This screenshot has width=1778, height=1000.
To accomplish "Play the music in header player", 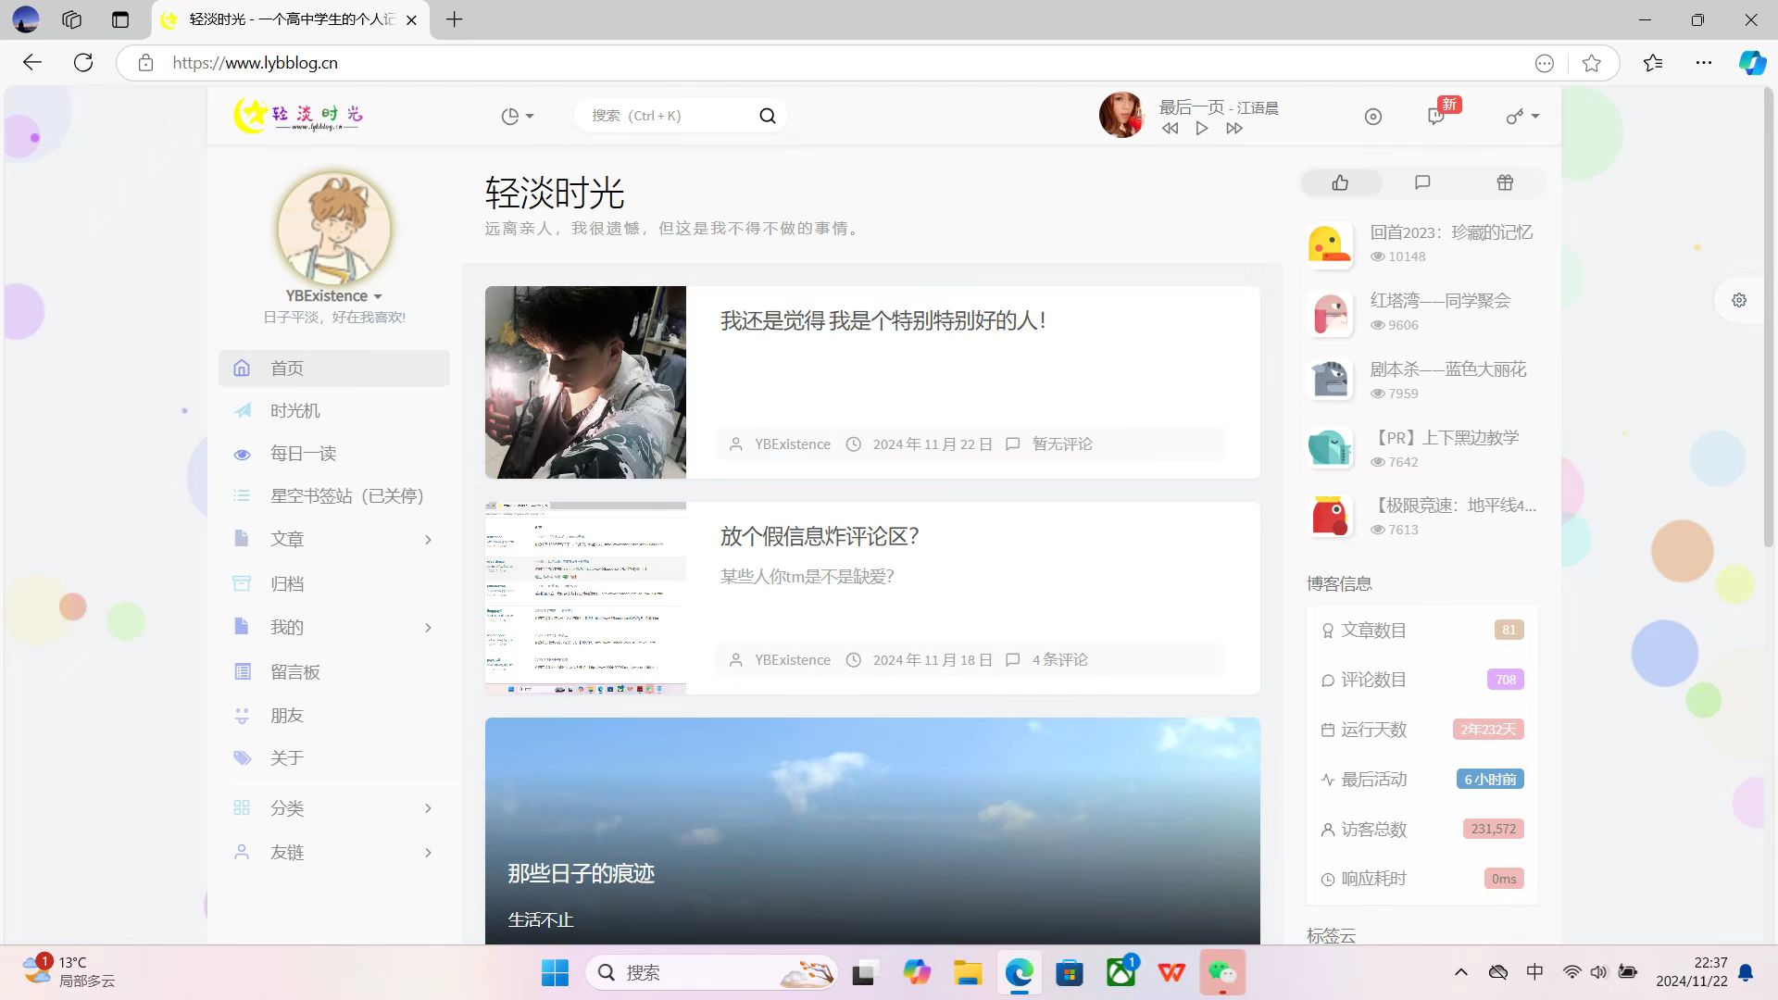I will coord(1201,129).
